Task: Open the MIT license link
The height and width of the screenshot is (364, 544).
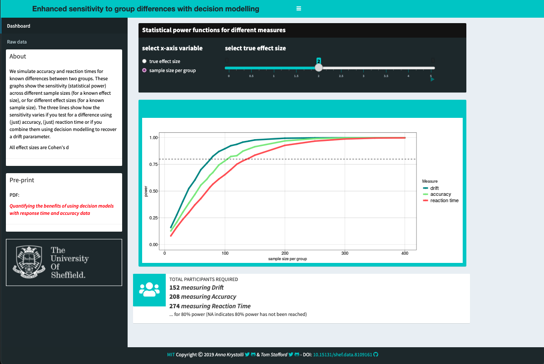Action: [x=171, y=354]
